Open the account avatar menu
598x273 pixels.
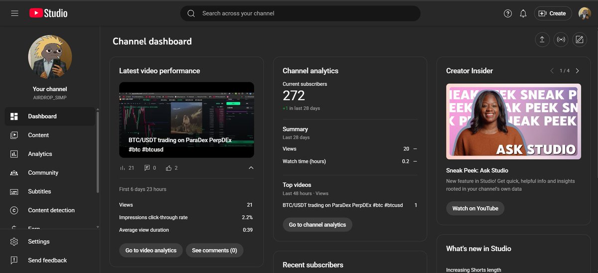(585, 13)
